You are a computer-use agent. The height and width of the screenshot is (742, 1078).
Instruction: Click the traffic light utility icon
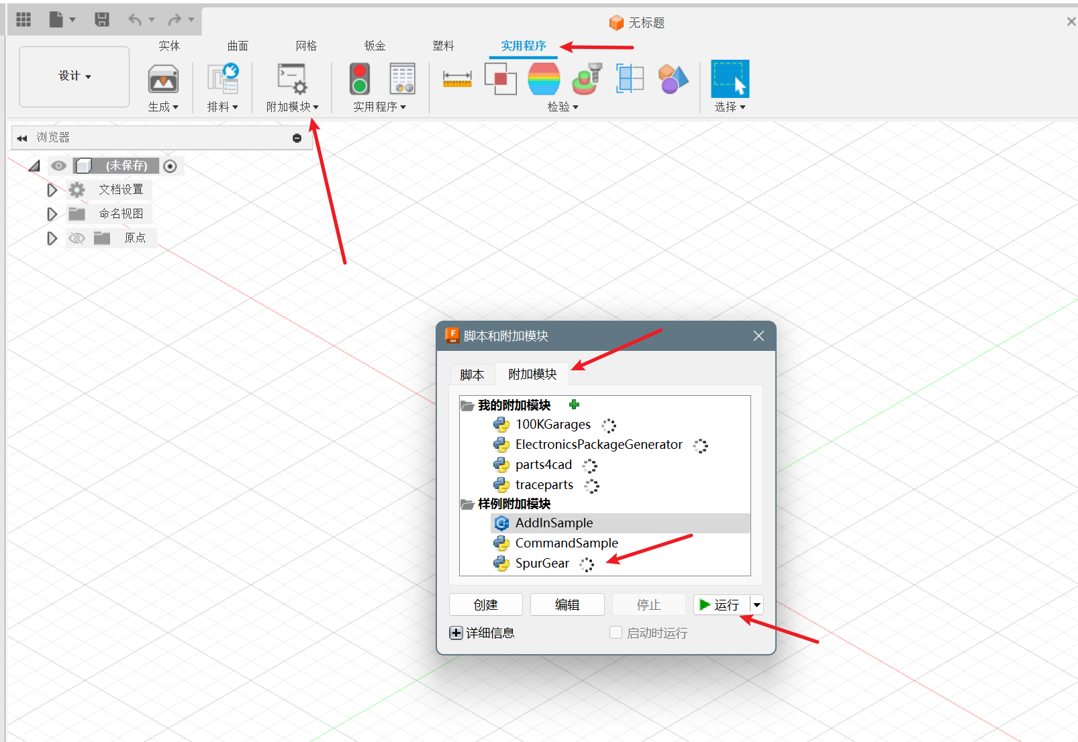[360, 79]
